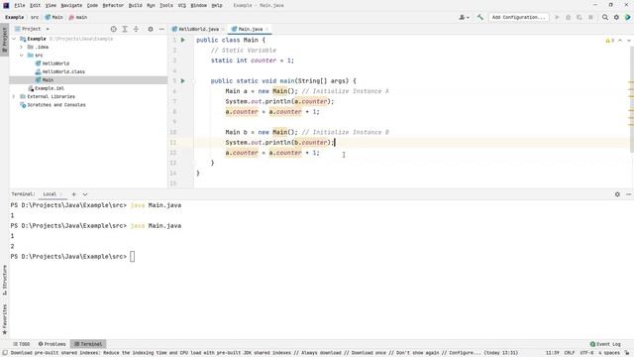Image resolution: width=634 pixels, height=357 pixels.
Task: Collapse the src folder
Action: [22, 56]
